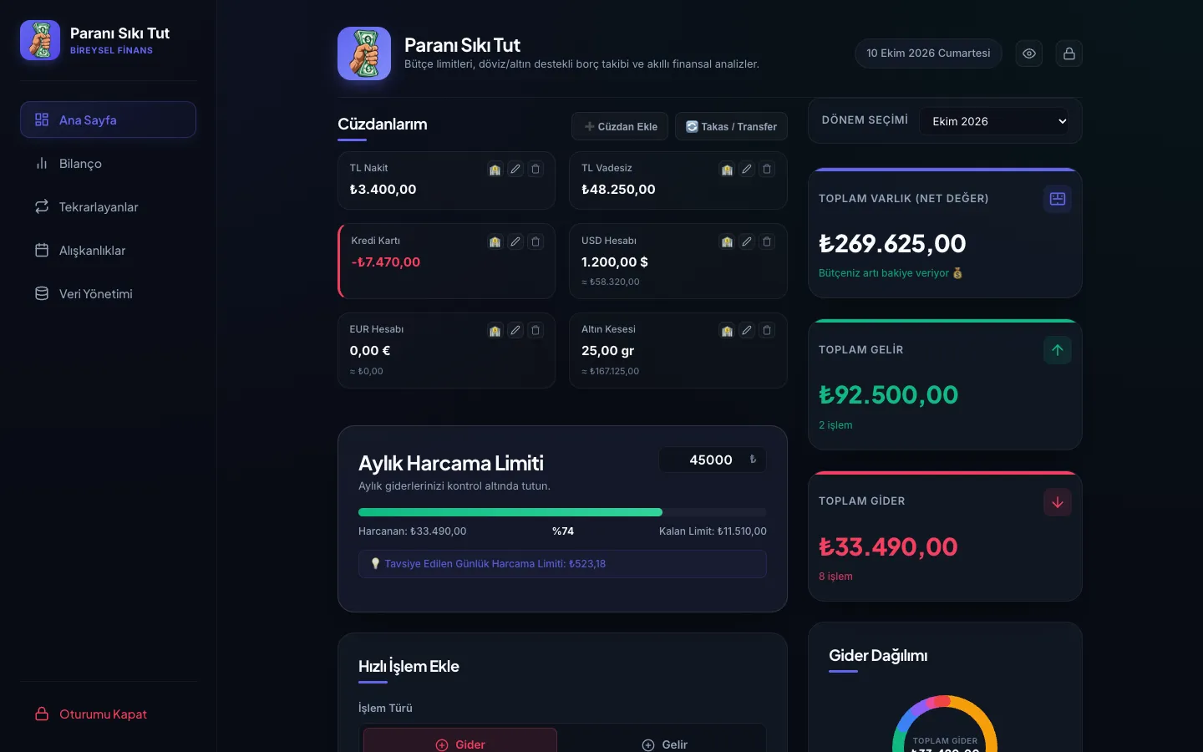1203x752 pixels.
Task: Delete the USD Hesabı wallet
Action: click(x=767, y=241)
